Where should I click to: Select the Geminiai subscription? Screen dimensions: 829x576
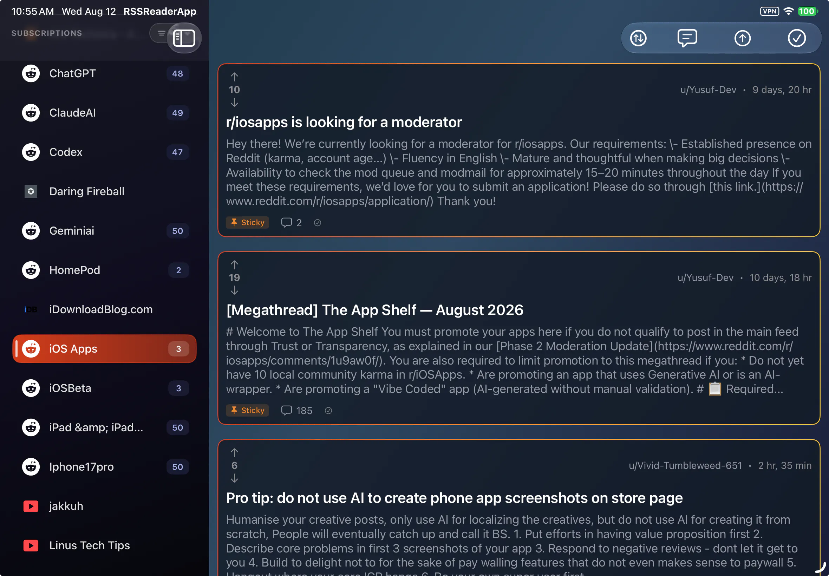(x=104, y=231)
